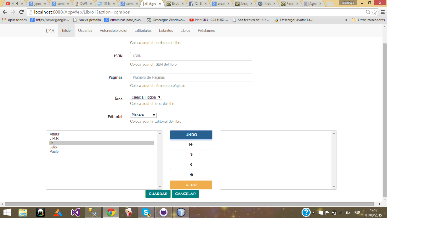Click authors list scroll down arrow
The height and width of the screenshot is (242, 430).
pos(160,187)
